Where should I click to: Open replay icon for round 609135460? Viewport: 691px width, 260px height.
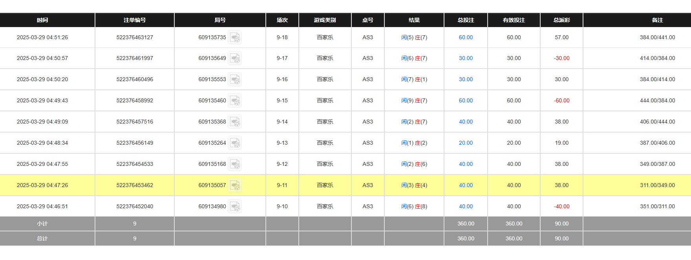[x=235, y=100]
